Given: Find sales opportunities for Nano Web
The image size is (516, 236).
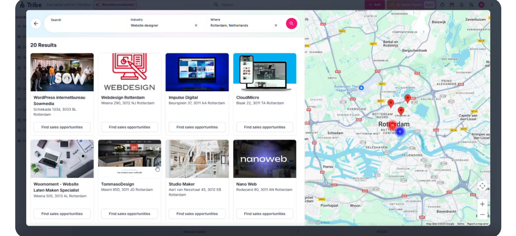Looking at the screenshot, I should tap(264, 213).
